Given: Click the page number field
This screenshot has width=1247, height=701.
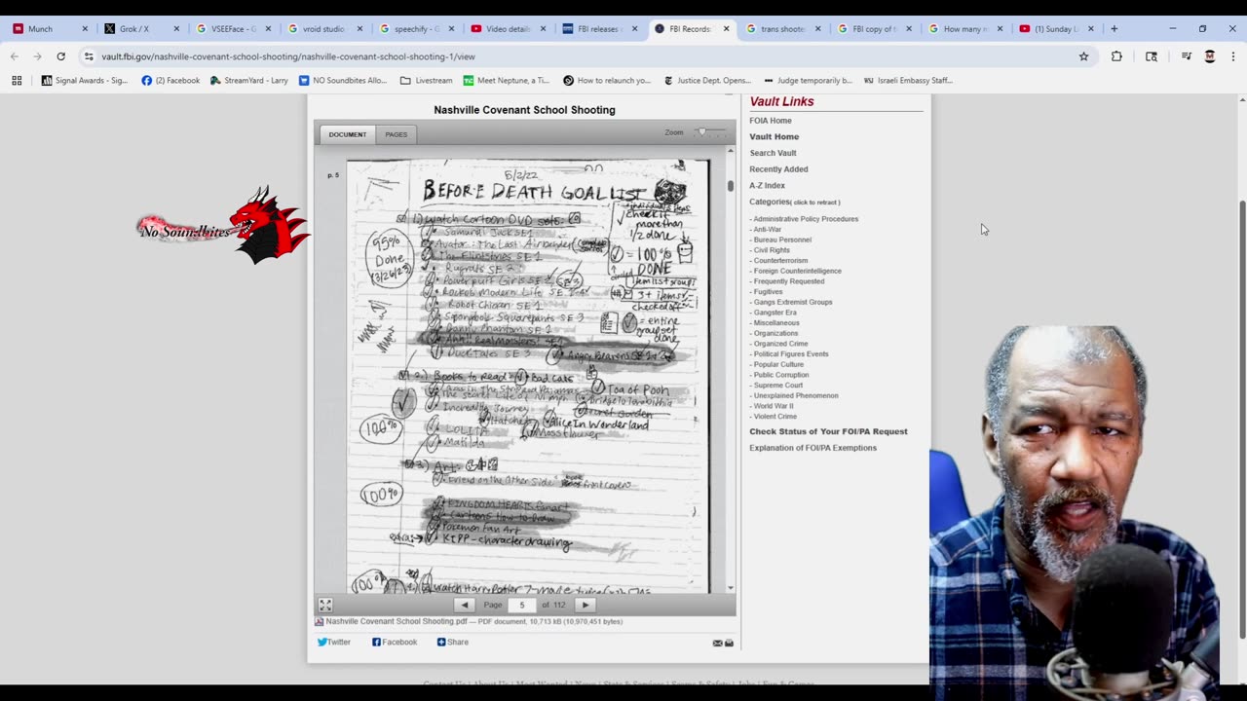Looking at the screenshot, I should (x=522, y=605).
